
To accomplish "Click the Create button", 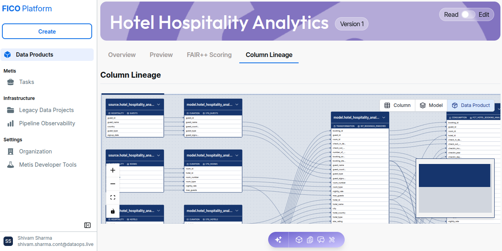I will click(x=47, y=31).
